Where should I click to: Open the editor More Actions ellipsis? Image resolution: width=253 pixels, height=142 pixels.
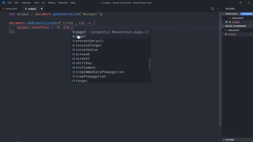218,9
